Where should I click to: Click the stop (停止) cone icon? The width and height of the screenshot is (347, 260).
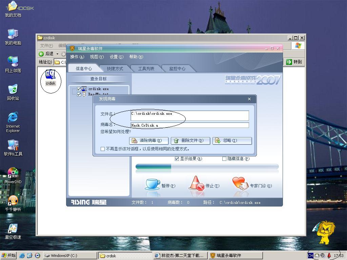[196, 183]
